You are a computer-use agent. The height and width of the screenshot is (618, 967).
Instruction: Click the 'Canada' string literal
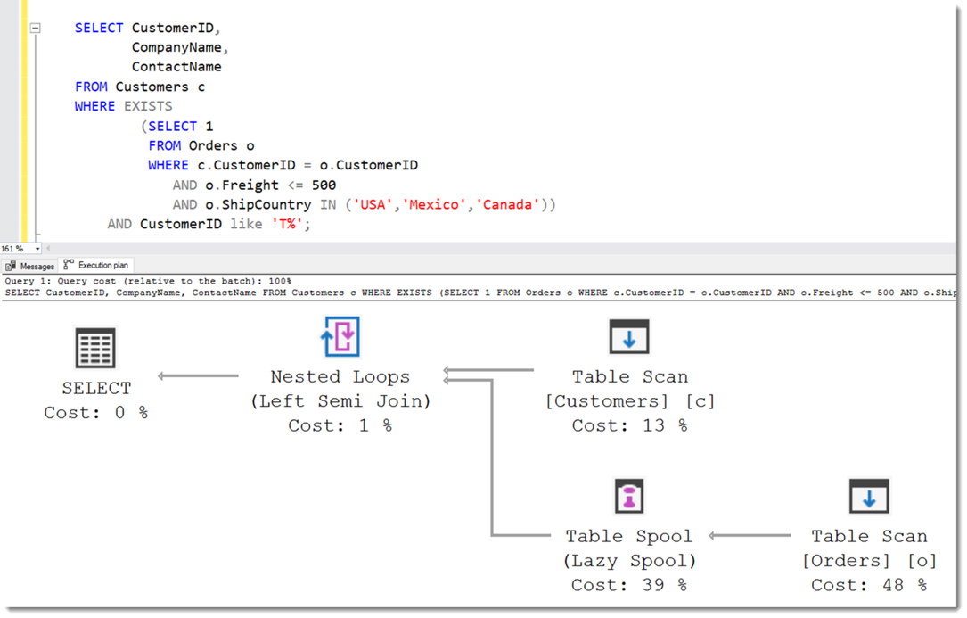point(507,204)
